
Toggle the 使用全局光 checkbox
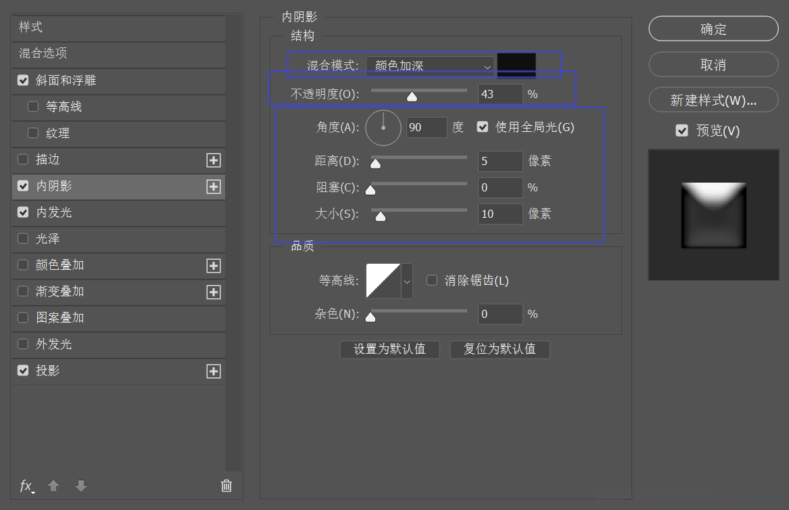click(x=482, y=126)
